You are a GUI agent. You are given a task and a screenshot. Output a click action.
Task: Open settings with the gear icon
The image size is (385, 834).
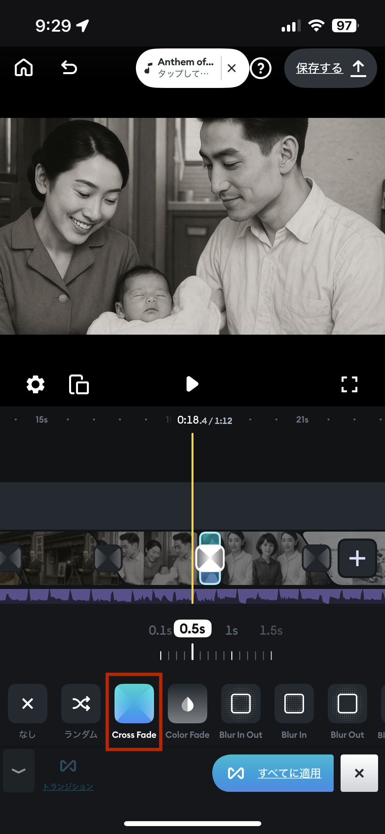pyautogui.click(x=36, y=384)
